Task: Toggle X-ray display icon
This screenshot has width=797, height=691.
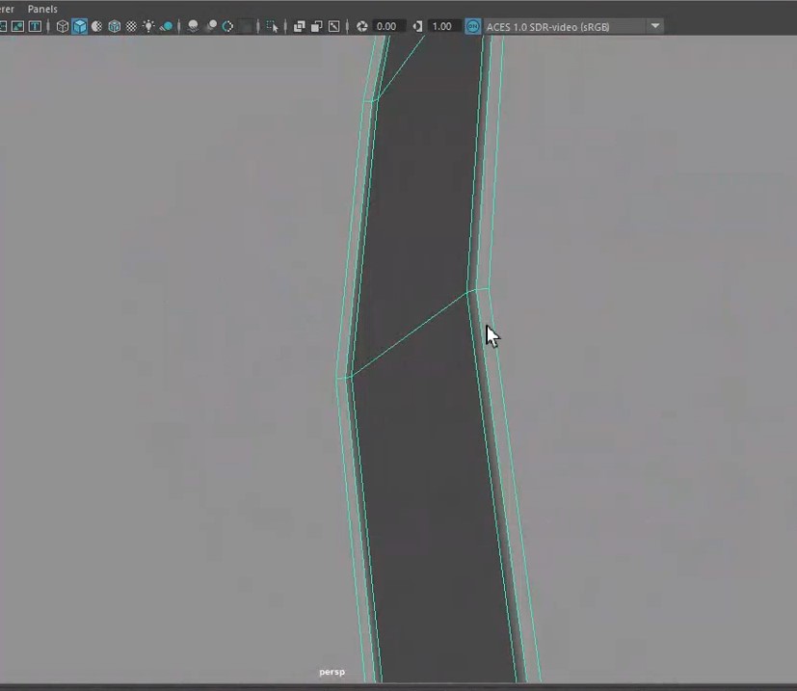Action: click(300, 26)
